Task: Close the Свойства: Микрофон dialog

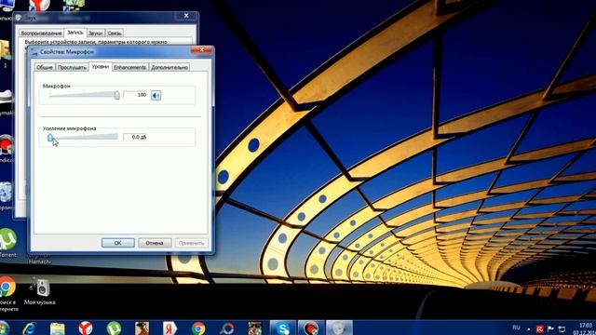Action: (201, 49)
